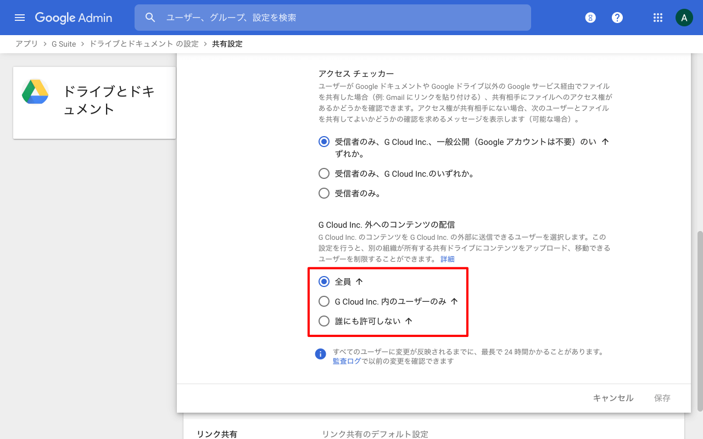Click the search magnifier icon

[150, 18]
